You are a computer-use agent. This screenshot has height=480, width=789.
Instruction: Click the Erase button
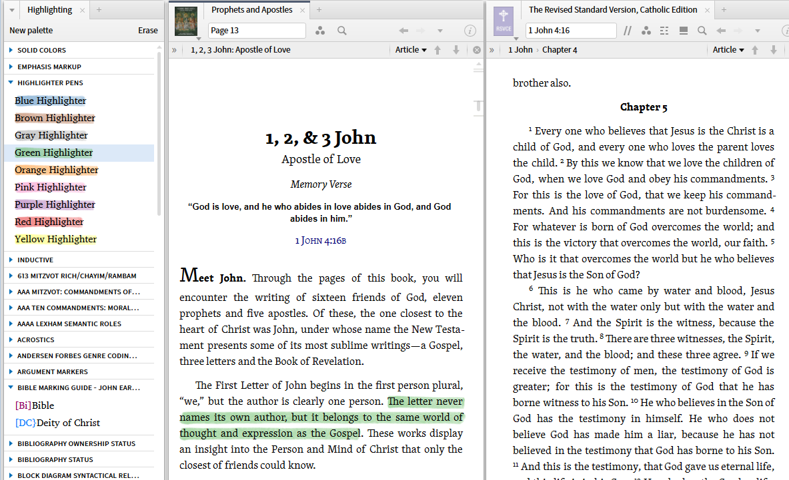click(x=148, y=31)
